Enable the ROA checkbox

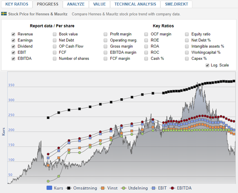[146, 47]
